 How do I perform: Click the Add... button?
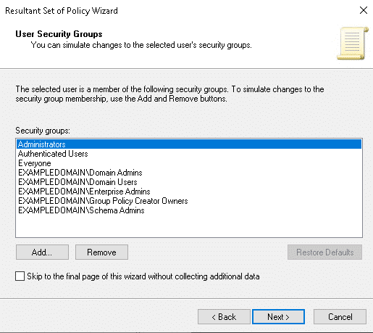coord(42,252)
